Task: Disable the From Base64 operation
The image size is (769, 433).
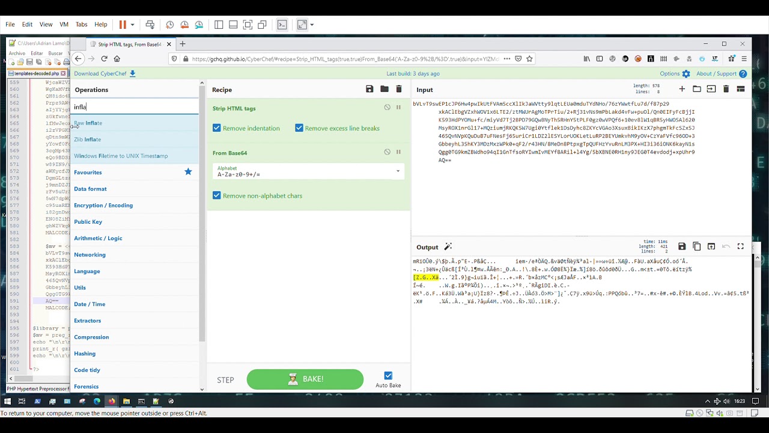Action: click(387, 152)
